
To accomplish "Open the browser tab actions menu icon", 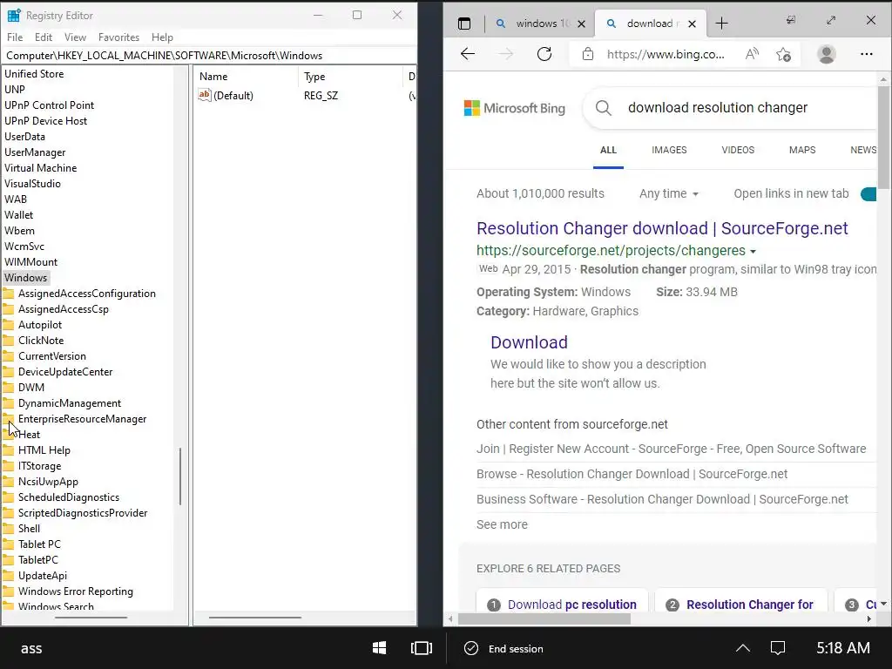I will click(x=464, y=24).
